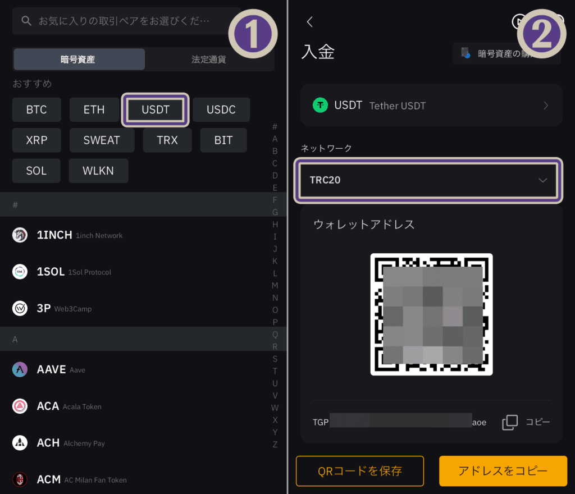Choose the USDC recommended chip
Screen dimensions: 575x494
pyautogui.click(x=221, y=109)
